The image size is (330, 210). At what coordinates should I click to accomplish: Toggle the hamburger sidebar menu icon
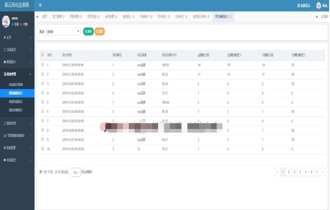pos(40,5)
